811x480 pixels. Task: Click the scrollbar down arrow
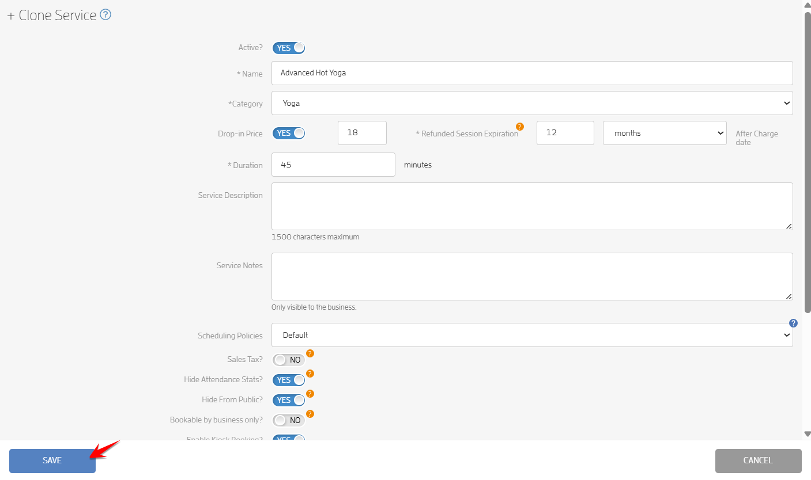tap(807, 434)
